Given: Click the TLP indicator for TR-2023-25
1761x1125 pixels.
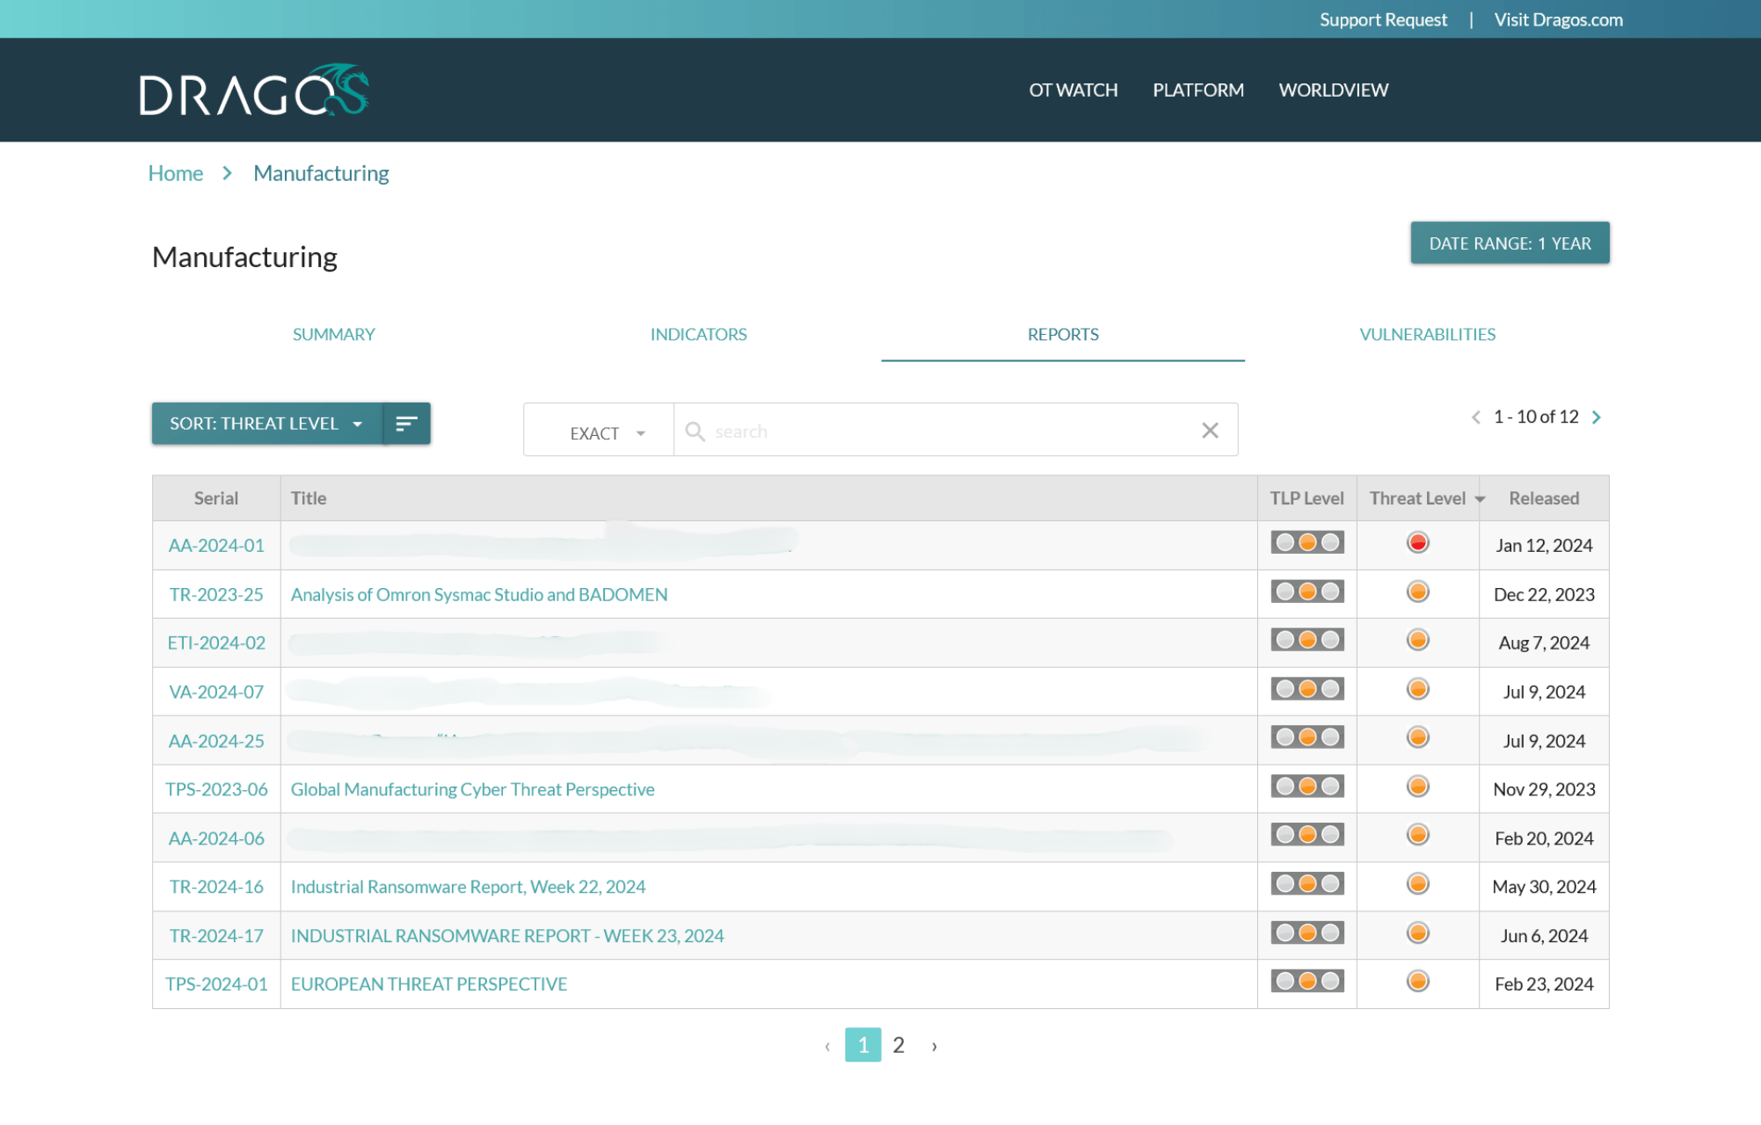Looking at the screenshot, I should click(1307, 592).
